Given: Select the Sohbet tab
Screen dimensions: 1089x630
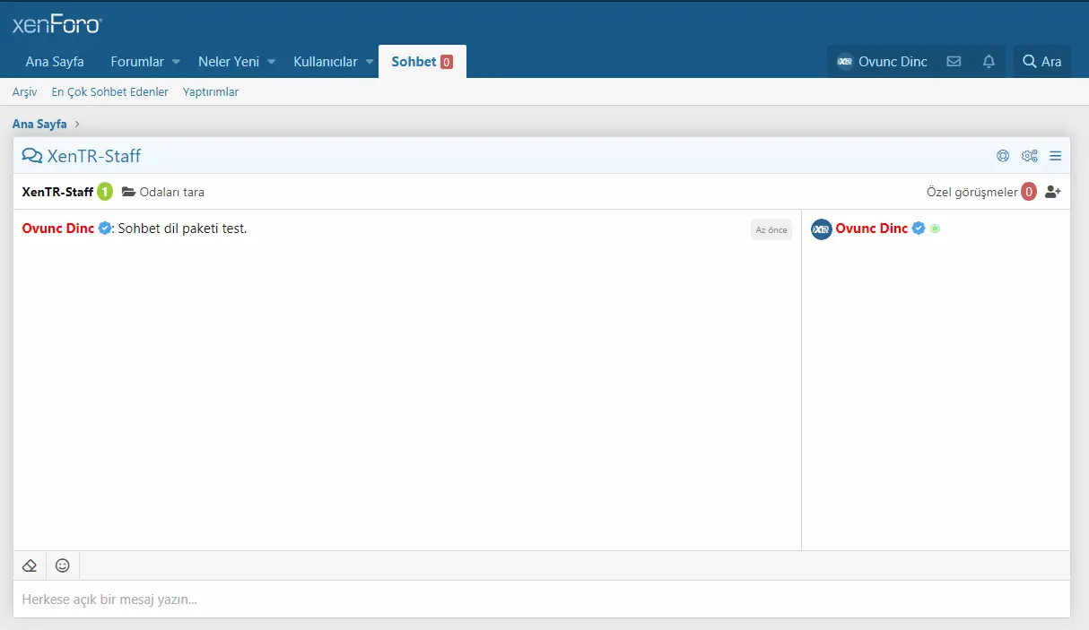Looking at the screenshot, I should click(x=423, y=62).
